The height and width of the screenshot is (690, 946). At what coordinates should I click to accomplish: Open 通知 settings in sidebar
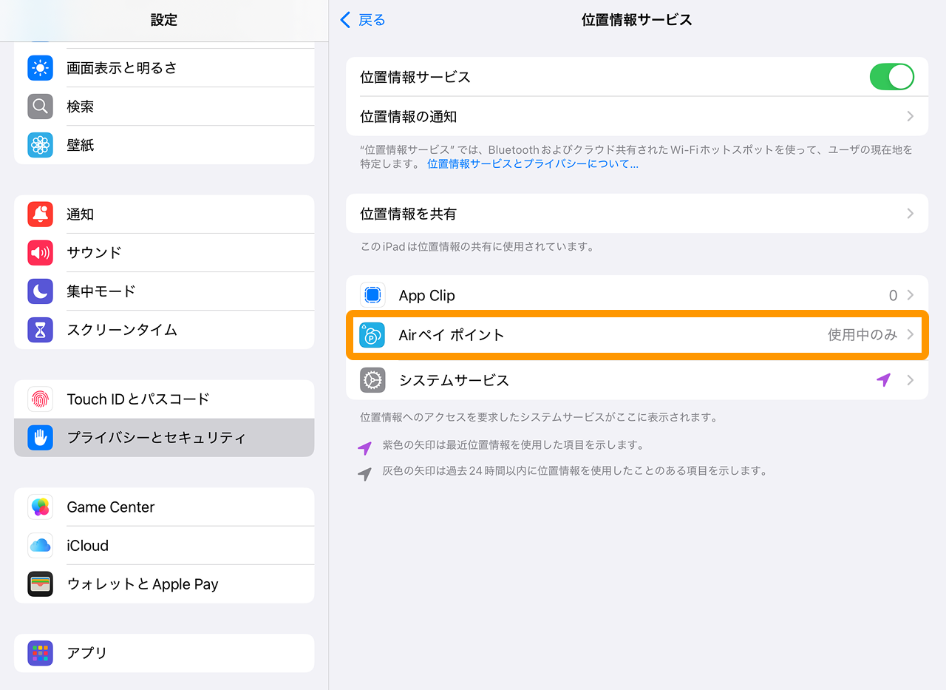point(164,214)
